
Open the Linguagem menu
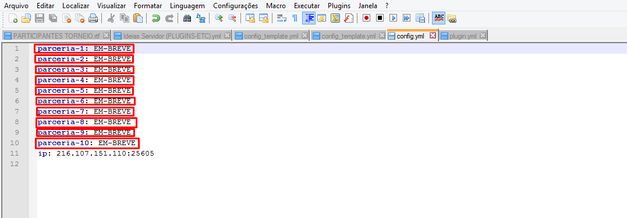coord(187,6)
